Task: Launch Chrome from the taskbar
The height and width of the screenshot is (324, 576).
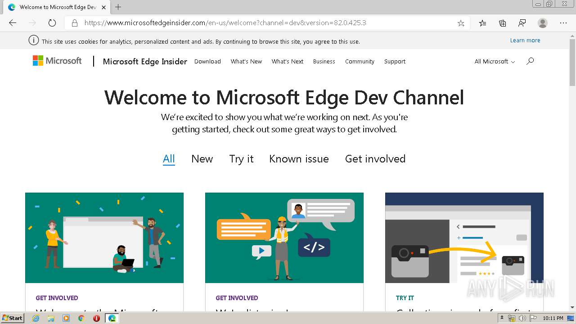Action: [x=81, y=318]
